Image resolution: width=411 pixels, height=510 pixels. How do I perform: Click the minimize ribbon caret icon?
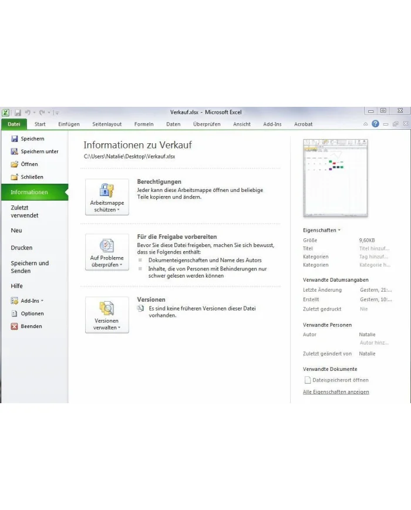(x=365, y=124)
